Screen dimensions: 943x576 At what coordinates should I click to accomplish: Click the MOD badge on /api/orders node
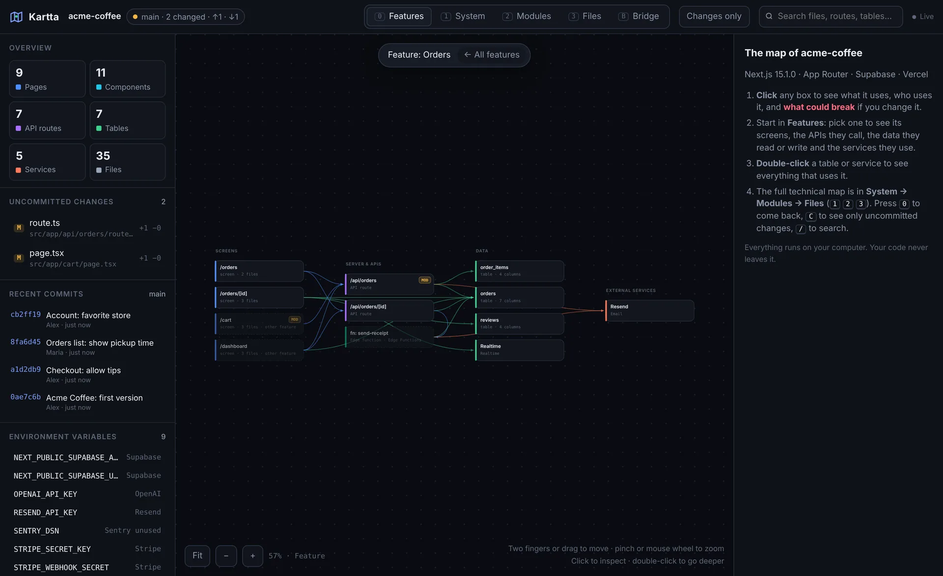click(x=424, y=280)
